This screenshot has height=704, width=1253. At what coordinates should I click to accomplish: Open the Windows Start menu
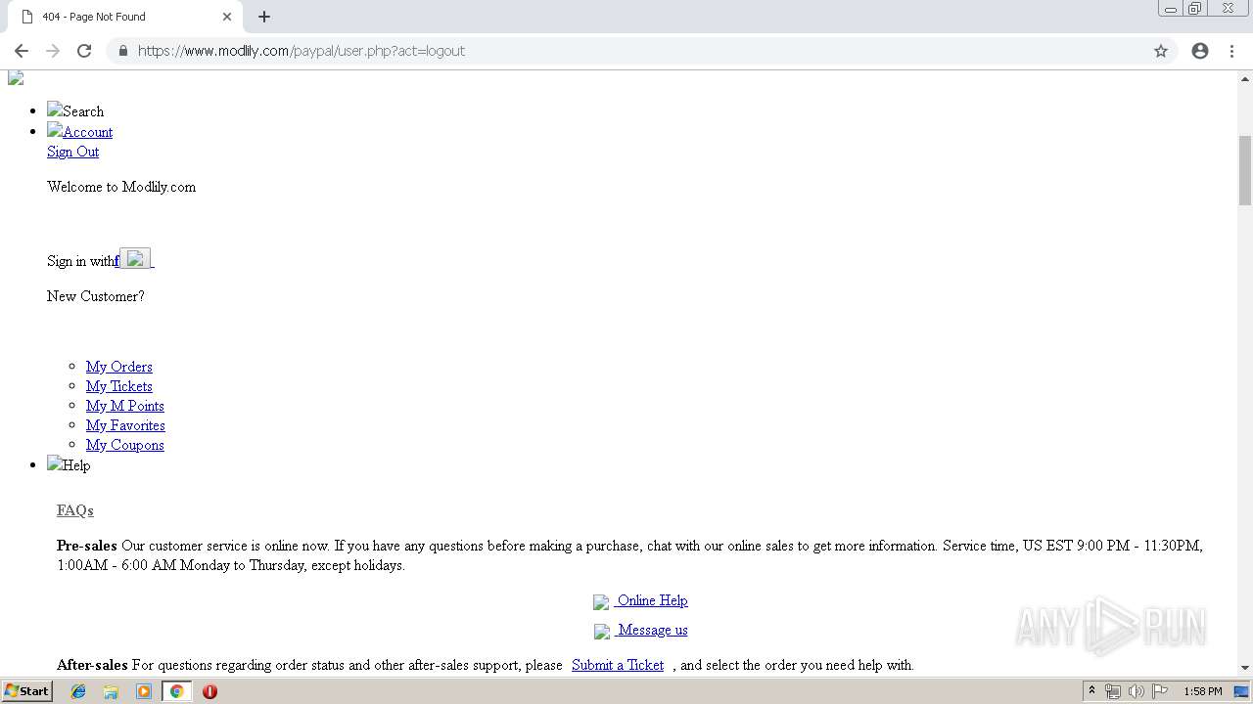(x=26, y=691)
